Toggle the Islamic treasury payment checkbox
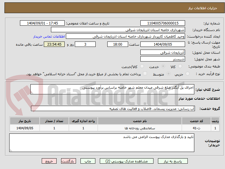The height and width of the screenshot is (169, 225). 145,73
